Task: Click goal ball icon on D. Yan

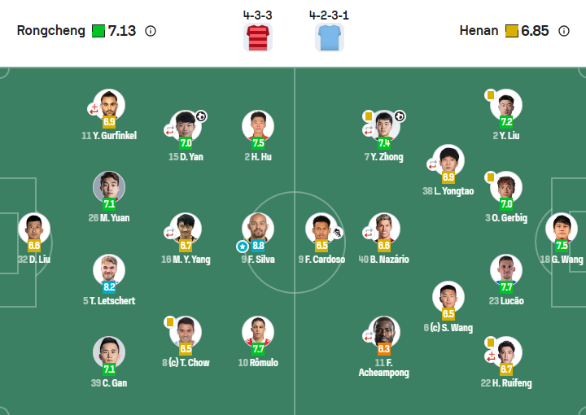Action: [x=201, y=116]
